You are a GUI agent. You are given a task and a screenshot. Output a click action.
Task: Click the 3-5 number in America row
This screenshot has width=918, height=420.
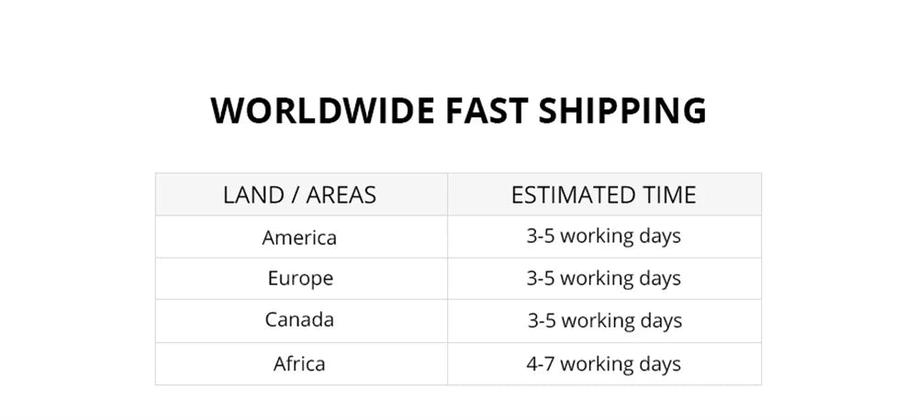540,236
